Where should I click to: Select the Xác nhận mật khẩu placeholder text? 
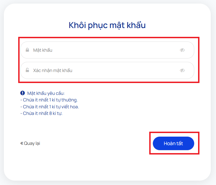(x=53, y=71)
